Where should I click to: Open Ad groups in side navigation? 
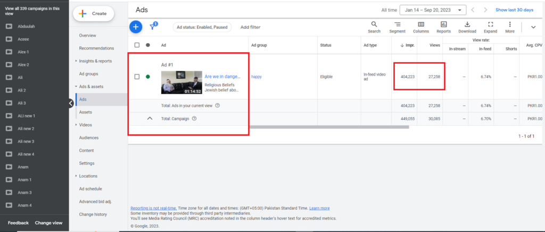tap(88, 74)
